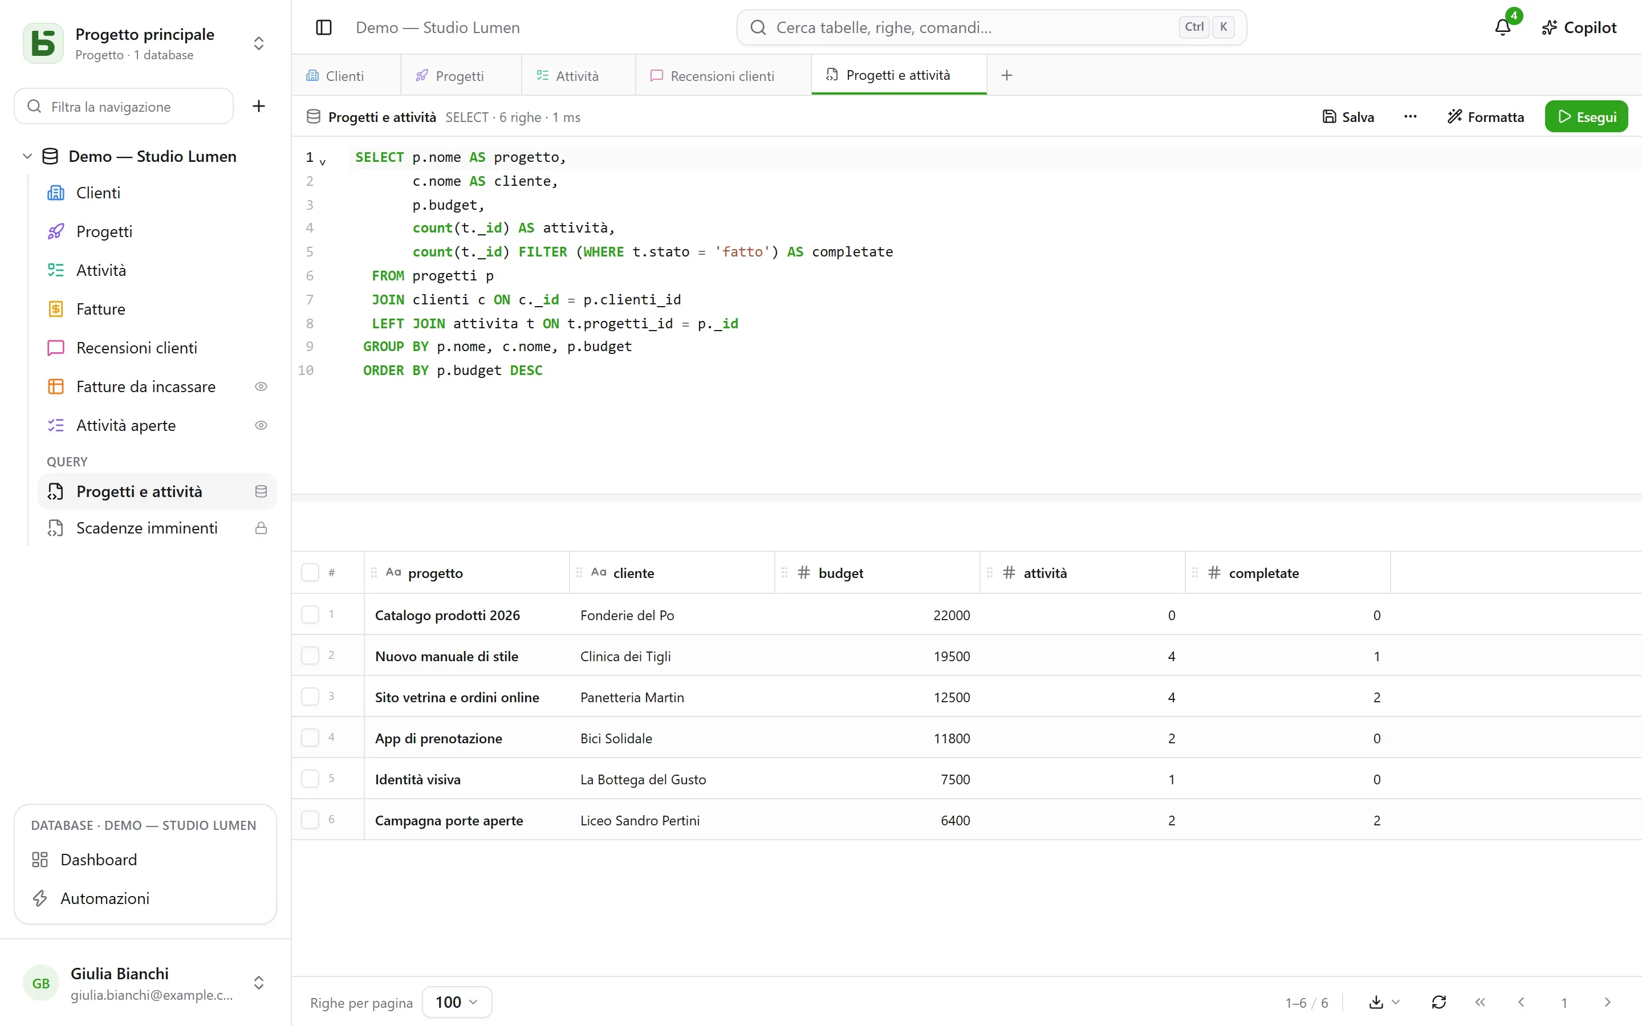Screen dimensions: 1642x1026
Task: Click lock icon beside Scadenze imminenti
Action: click(261, 528)
